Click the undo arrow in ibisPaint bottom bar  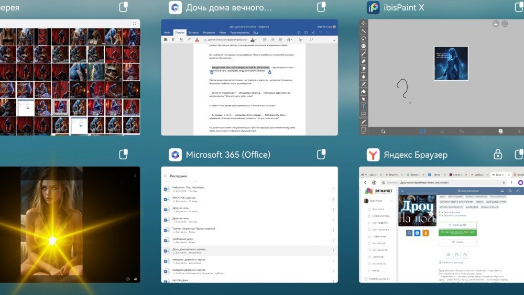point(461,131)
